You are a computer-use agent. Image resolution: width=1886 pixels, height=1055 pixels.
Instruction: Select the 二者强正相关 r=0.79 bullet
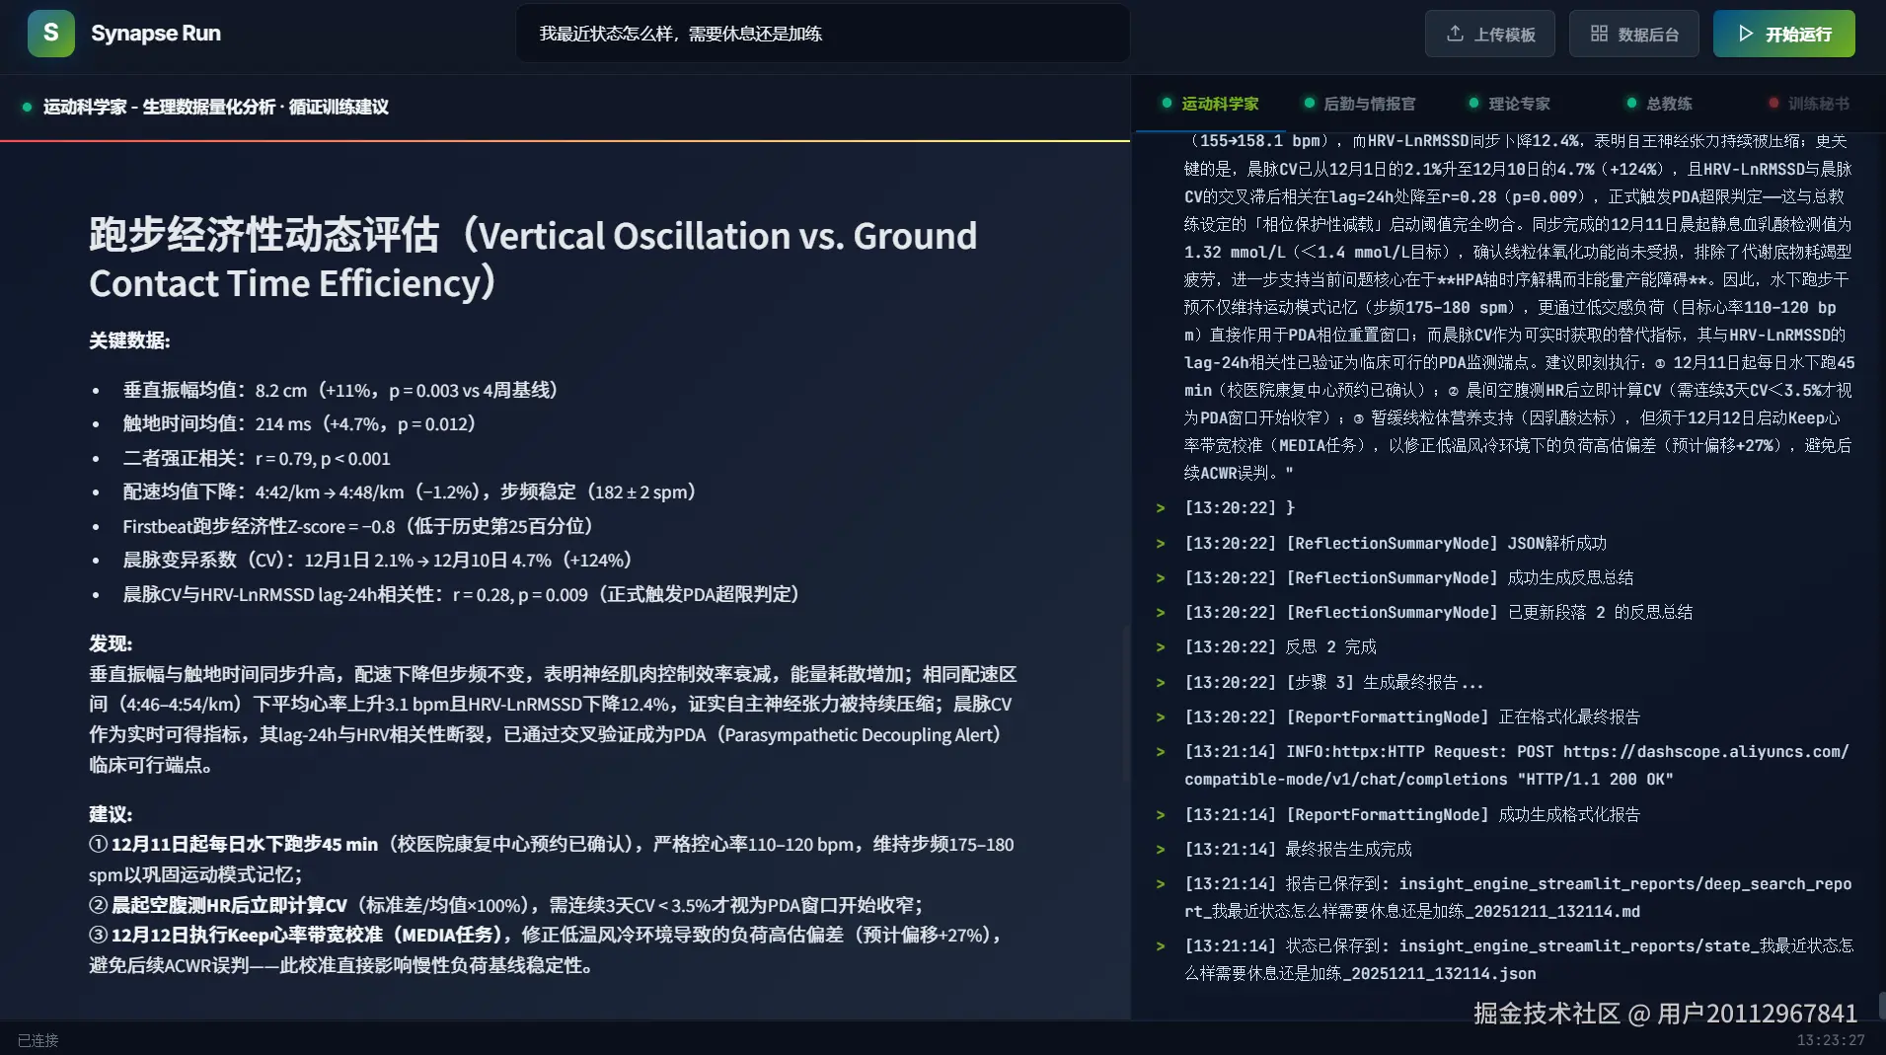coord(257,458)
